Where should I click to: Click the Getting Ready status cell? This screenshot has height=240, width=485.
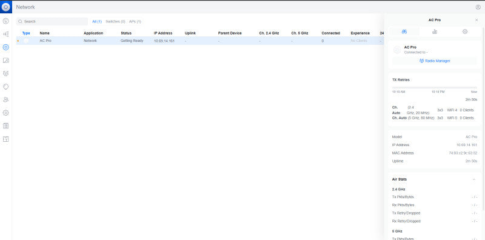[x=132, y=41]
